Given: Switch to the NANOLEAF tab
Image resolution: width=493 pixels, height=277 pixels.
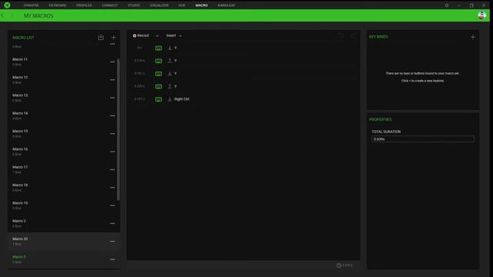Looking at the screenshot, I should click(x=226, y=5).
